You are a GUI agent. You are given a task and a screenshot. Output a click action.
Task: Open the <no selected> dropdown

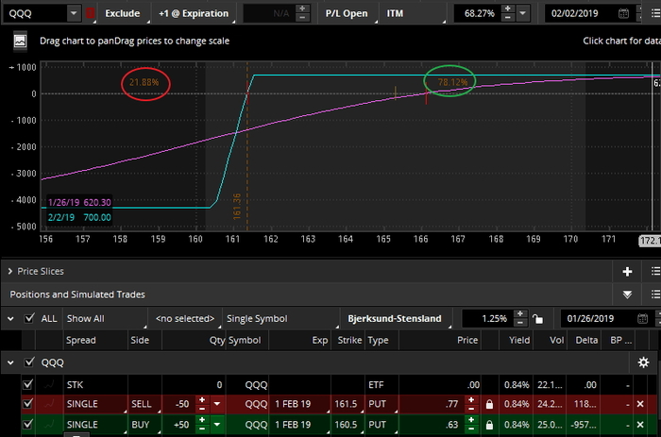[x=185, y=319]
